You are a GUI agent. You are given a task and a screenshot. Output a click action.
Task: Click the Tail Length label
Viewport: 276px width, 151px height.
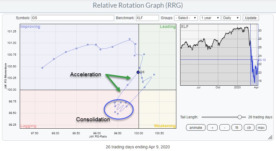(189, 117)
